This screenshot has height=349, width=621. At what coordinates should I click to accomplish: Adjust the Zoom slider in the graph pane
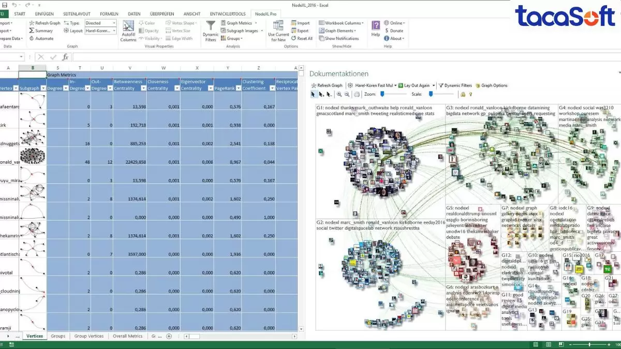(382, 94)
